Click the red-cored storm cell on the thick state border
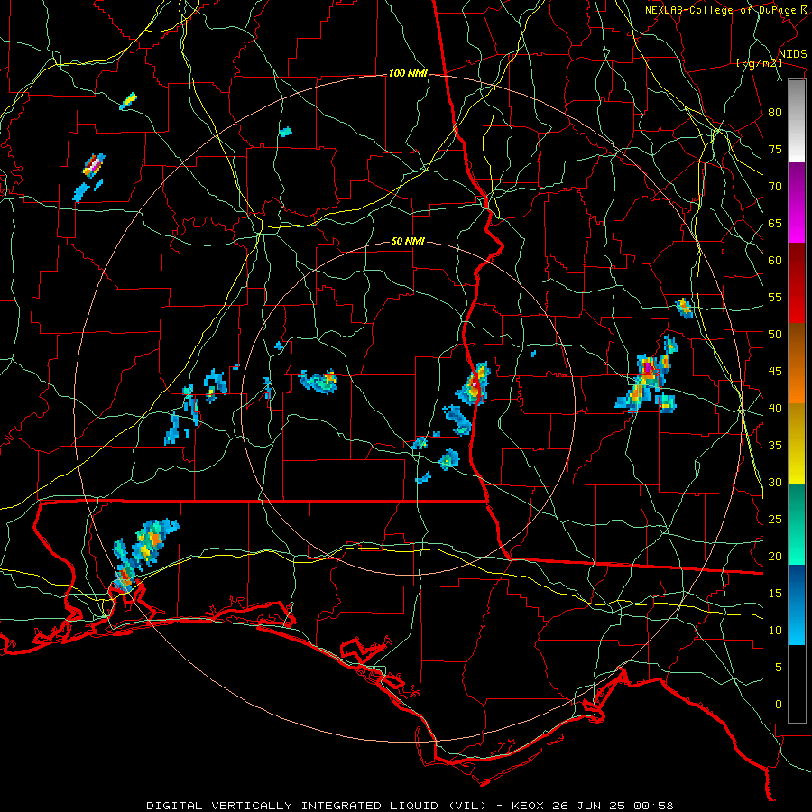This screenshot has width=812, height=812. [x=474, y=384]
